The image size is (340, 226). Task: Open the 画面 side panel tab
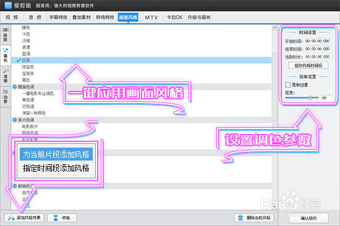pyautogui.click(x=6, y=35)
